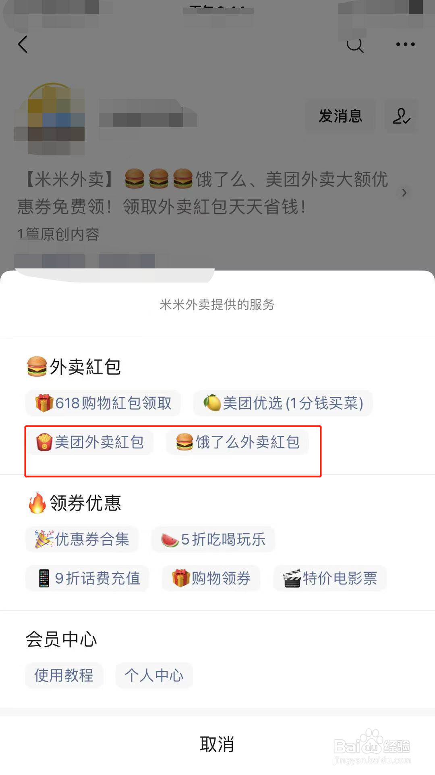
Task: Tap the back arrow icon
Action: coord(23,44)
